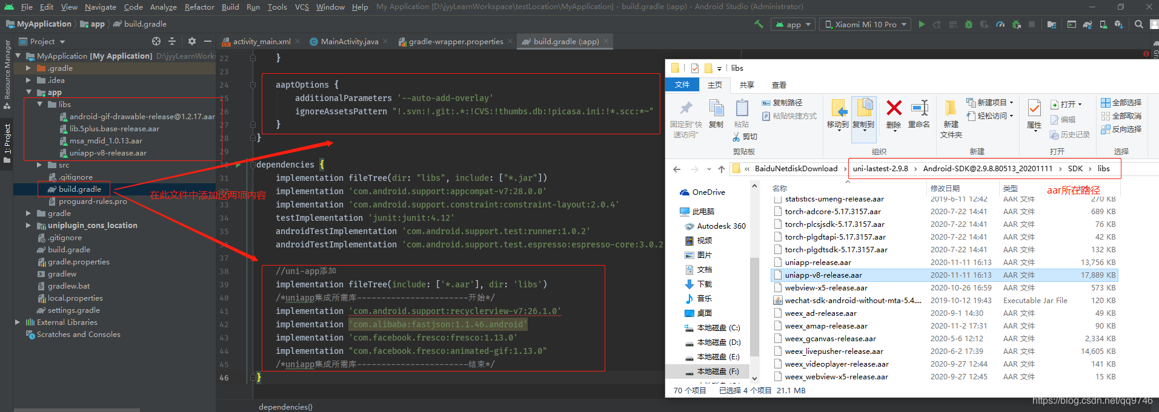Screen dimensions: 1159x412
Task: Click the Make Project hammer icon
Action: coord(759,24)
